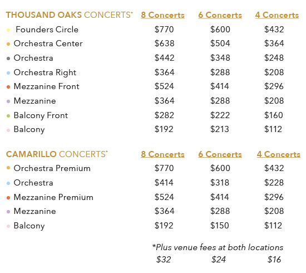The width and height of the screenshot is (306, 273).
Task: Click the light blue Orchestra Right color dot
Action: tap(8, 73)
